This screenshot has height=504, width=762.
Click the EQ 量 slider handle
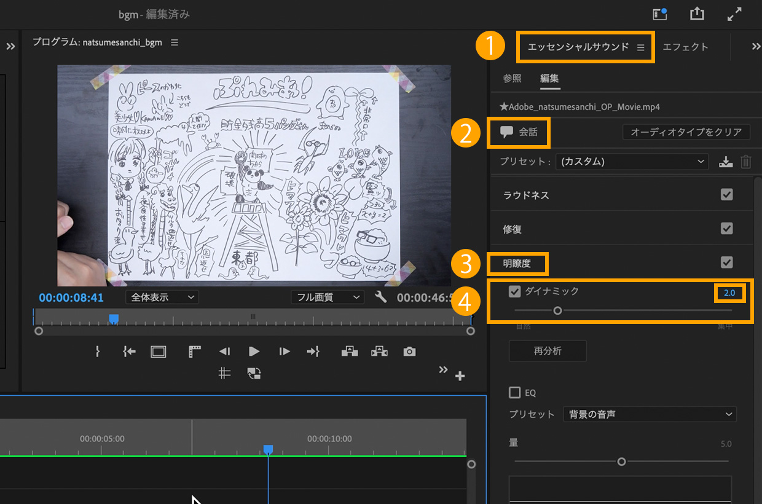pyautogui.click(x=621, y=461)
